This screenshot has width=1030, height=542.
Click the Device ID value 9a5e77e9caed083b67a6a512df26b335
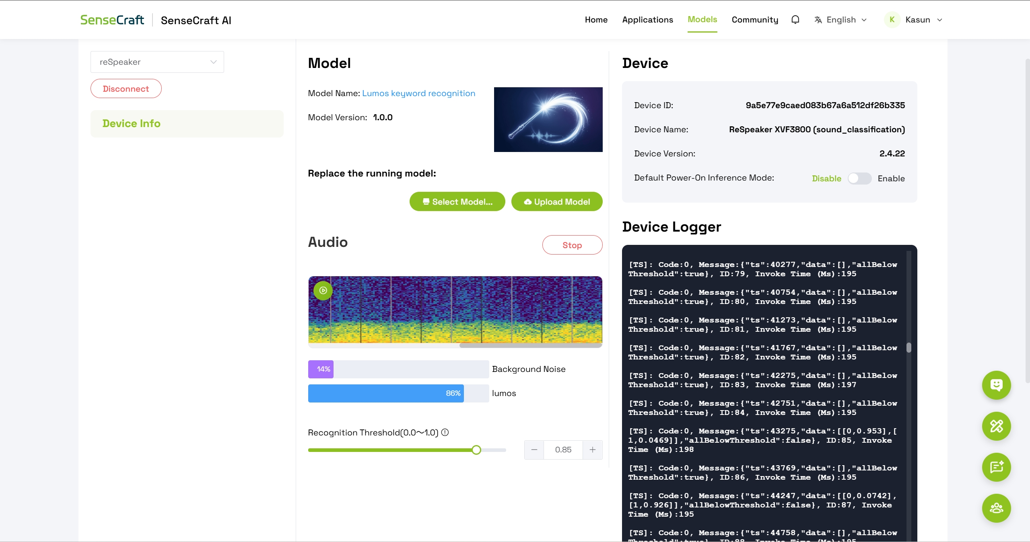825,105
